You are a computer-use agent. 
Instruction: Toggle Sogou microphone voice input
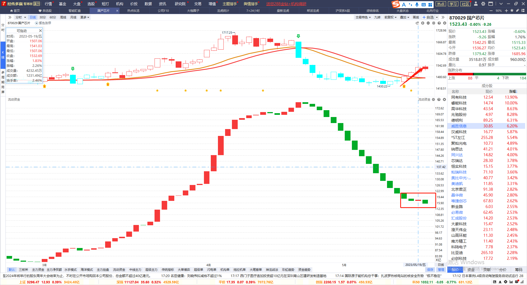[417, 4]
